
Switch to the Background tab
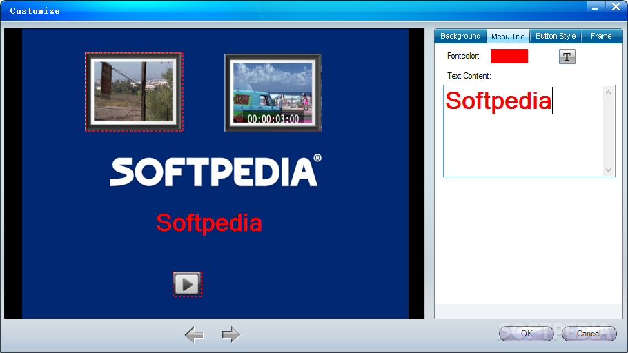click(460, 36)
